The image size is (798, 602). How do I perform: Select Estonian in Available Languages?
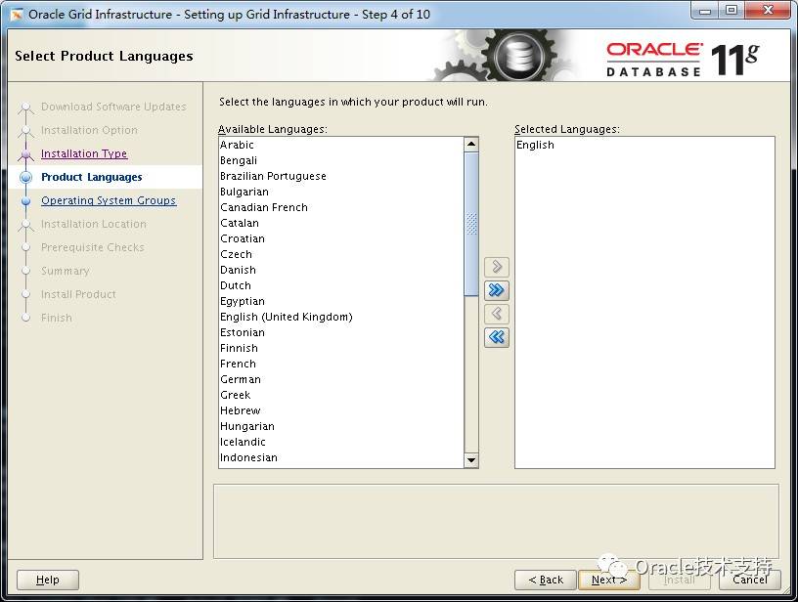pos(341,332)
